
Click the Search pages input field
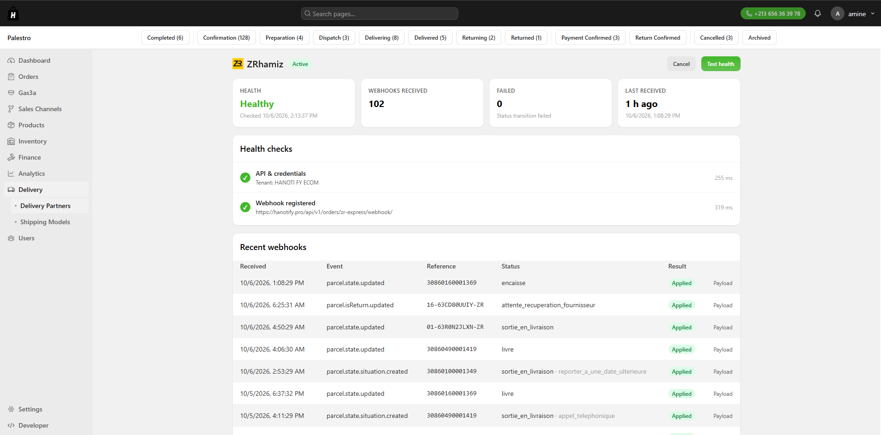[380, 14]
